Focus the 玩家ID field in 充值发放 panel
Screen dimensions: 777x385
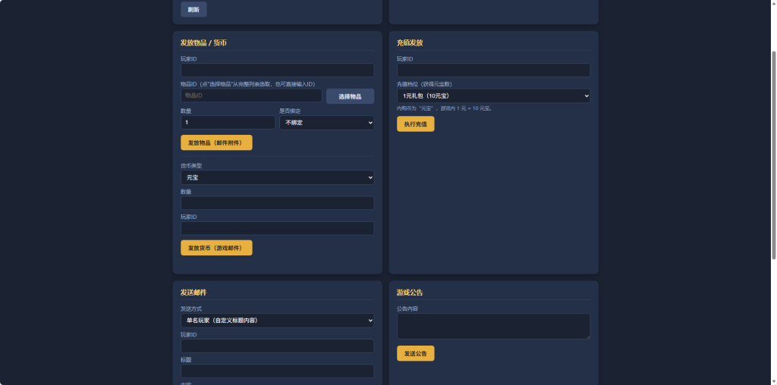point(493,70)
